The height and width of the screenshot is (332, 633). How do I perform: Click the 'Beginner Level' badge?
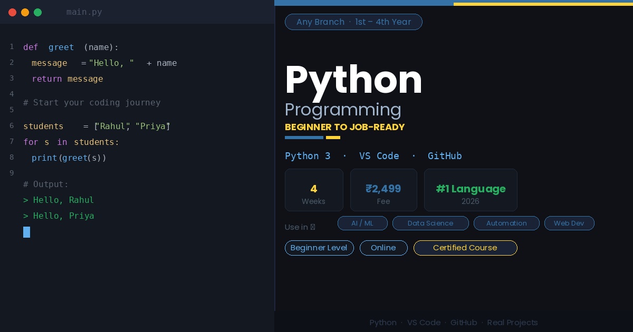[319, 248]
